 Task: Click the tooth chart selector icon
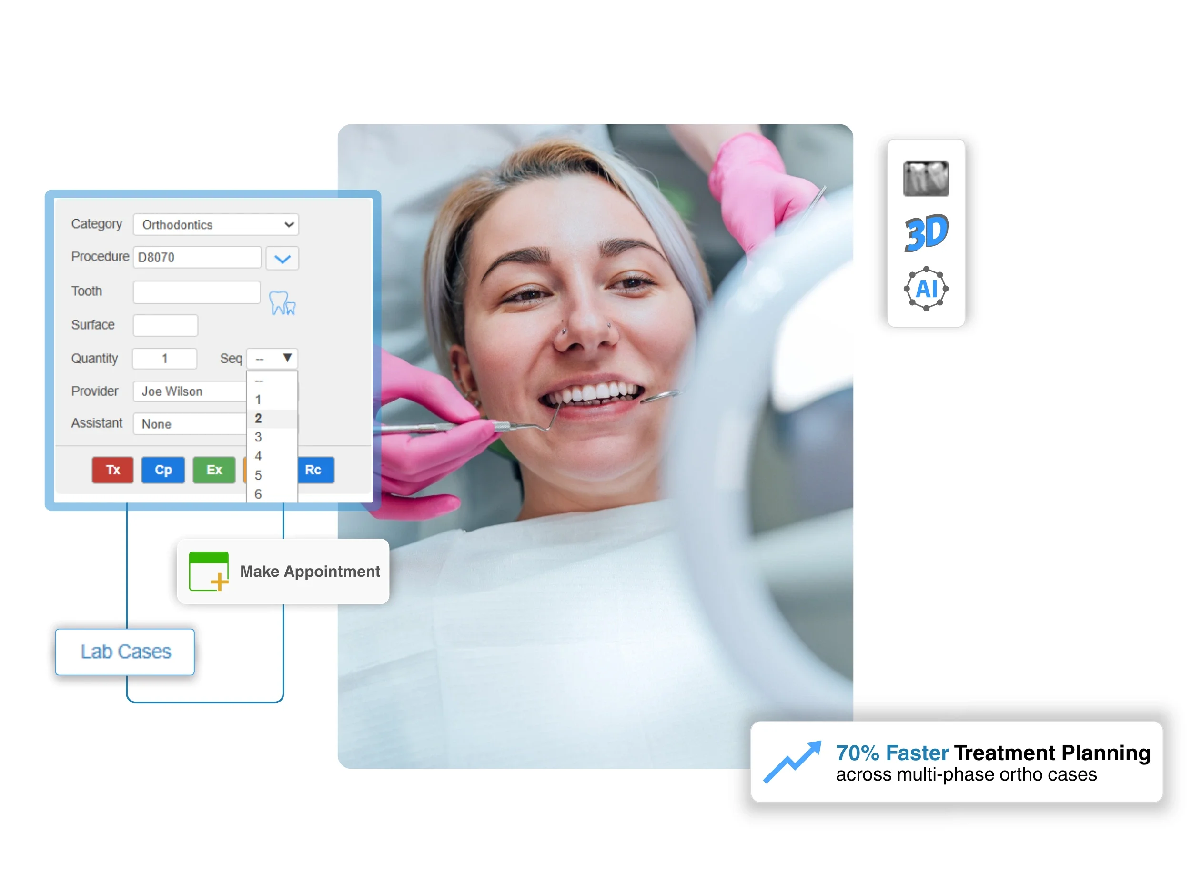[x=282, y=303]
